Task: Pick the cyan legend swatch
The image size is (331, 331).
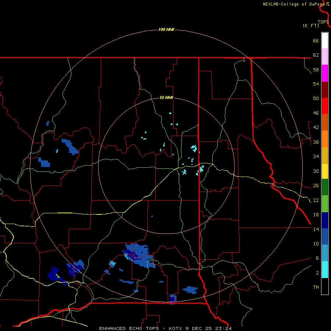Action: coord(325,270)
